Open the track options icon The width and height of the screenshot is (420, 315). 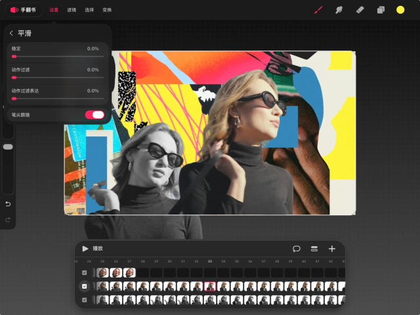tap(314, 249)
